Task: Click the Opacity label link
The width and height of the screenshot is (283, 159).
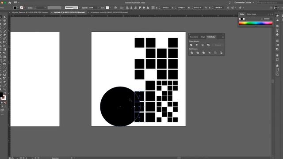Action: click(84, 8)
